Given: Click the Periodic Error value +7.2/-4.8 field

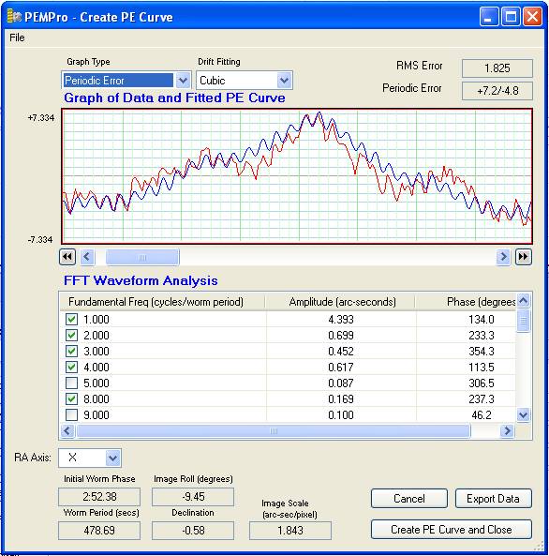Looking at the screenshot, I should click(497, 91).
